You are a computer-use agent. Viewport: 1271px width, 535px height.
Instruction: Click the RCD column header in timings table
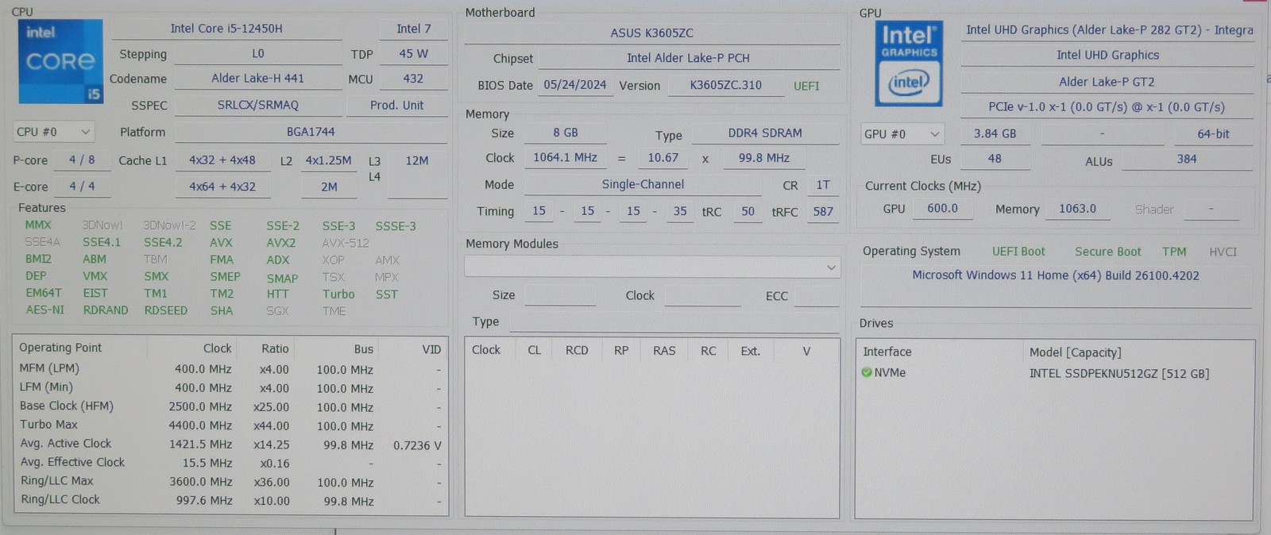(577, 350)
